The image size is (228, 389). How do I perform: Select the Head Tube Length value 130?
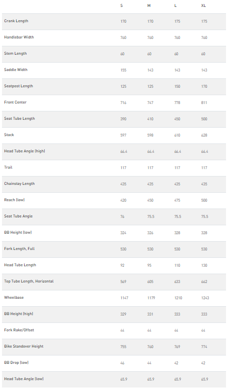[x=204, y=265]
